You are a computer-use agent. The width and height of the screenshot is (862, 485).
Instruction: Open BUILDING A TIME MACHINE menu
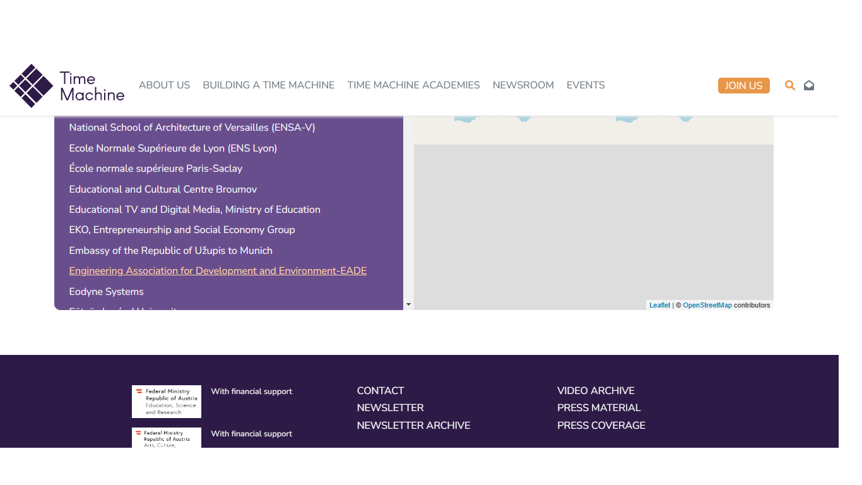(x=269, y=85)
